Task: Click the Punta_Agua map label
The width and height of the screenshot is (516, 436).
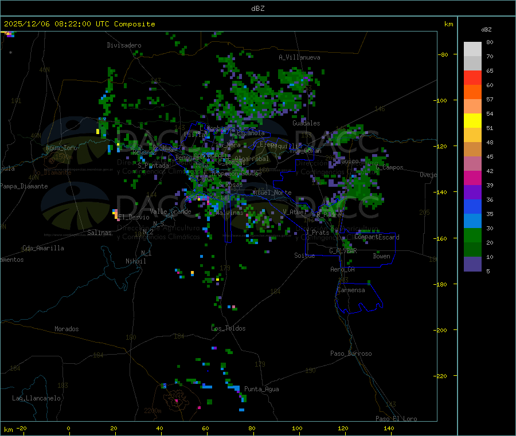Action: 261,389
